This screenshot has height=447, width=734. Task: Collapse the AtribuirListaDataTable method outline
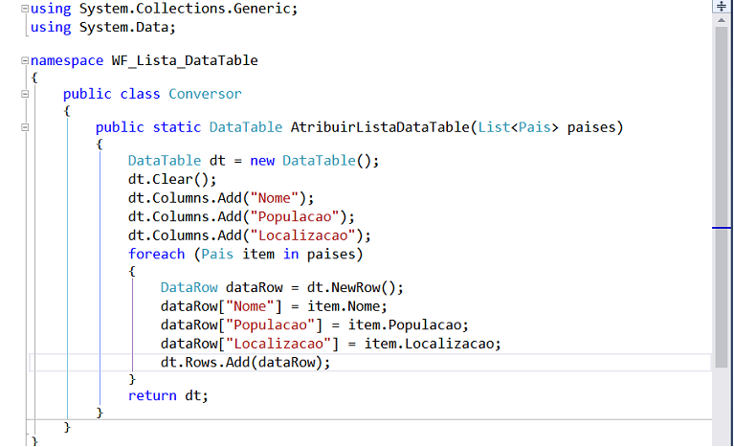(25, 127)
